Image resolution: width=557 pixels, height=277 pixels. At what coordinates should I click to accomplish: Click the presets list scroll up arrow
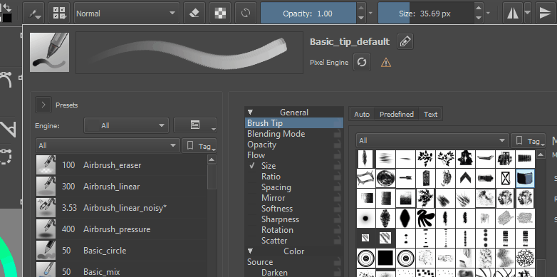[212, 160]
